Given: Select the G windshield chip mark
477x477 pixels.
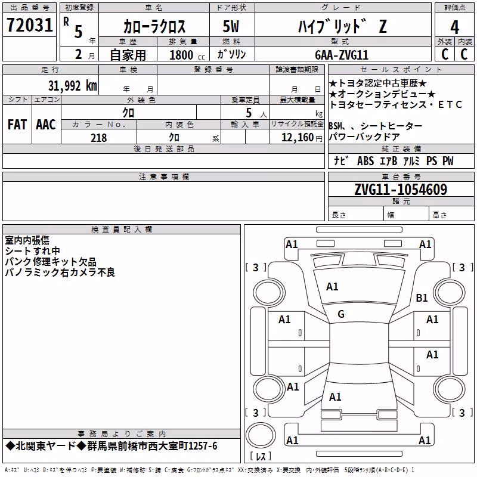Looking at the screenshot, I should (341, 314).
